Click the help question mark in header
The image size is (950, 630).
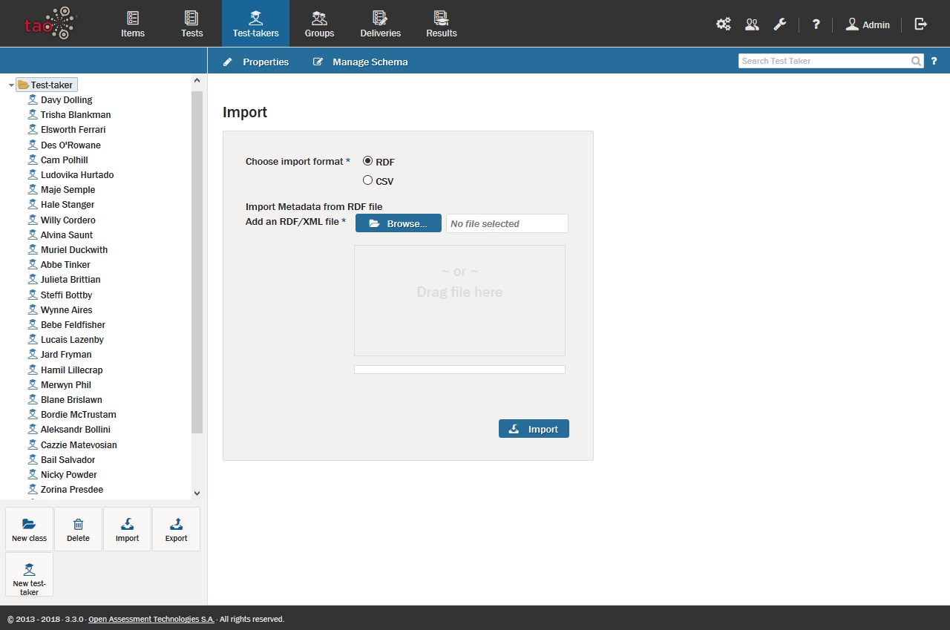pyautogui.click(x=816, y=24)
